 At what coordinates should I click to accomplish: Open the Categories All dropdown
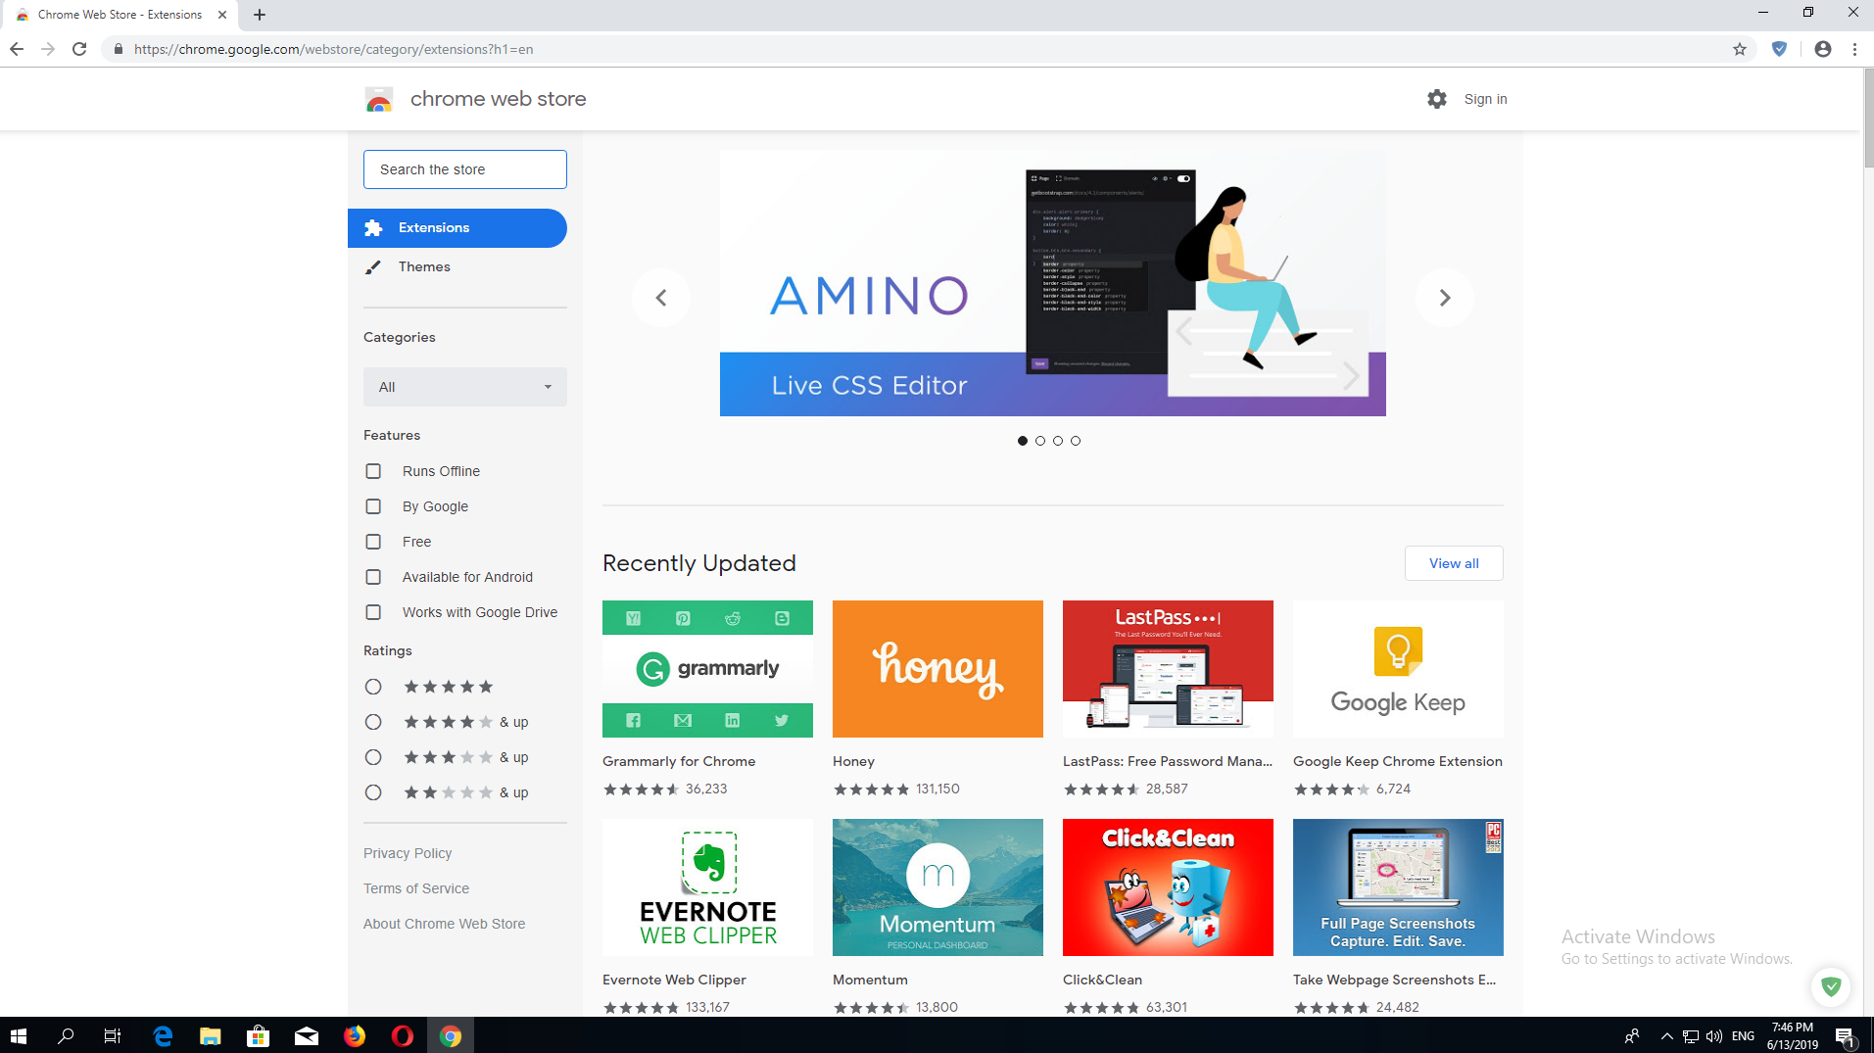click(465, 387)
